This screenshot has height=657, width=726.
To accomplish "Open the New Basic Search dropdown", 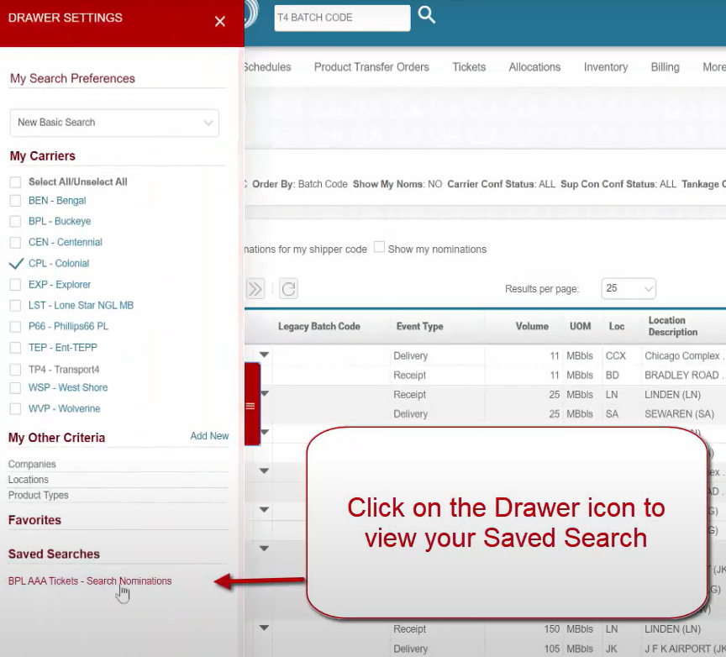I will (114, 123).
